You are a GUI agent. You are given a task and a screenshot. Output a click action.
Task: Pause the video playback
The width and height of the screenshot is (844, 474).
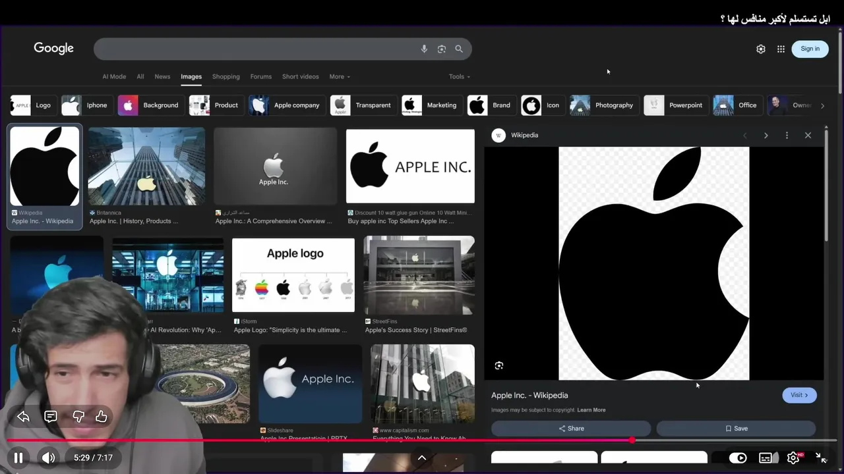[x=18, y=458]
